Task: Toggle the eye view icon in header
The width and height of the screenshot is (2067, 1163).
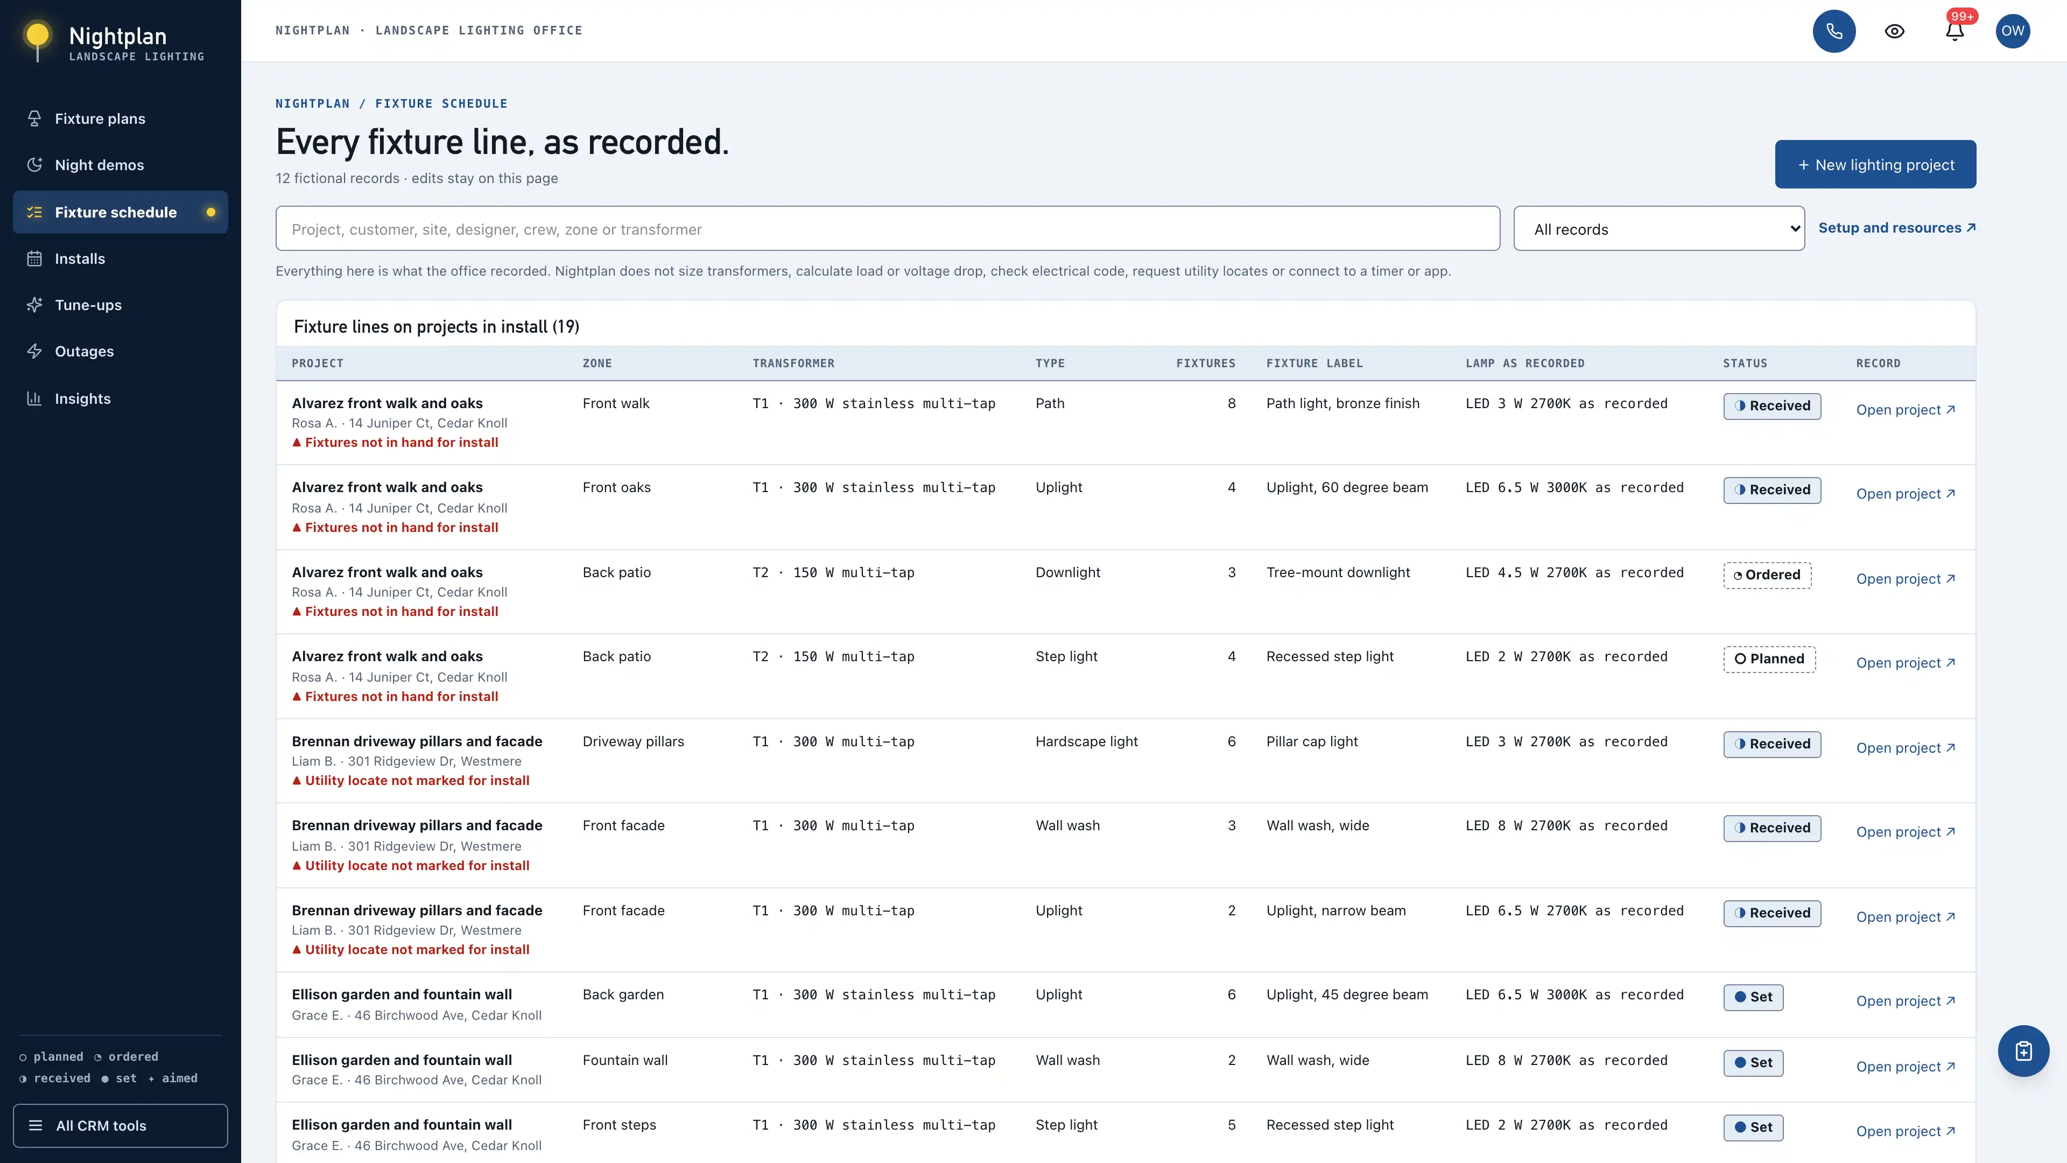Action: click(x=1895, y=31)
